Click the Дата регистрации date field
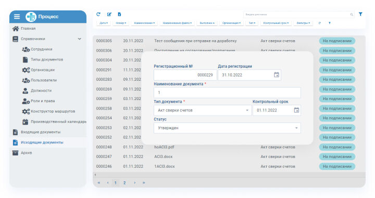This screenshot has height=198, width=375. click(x=249, y=75)
